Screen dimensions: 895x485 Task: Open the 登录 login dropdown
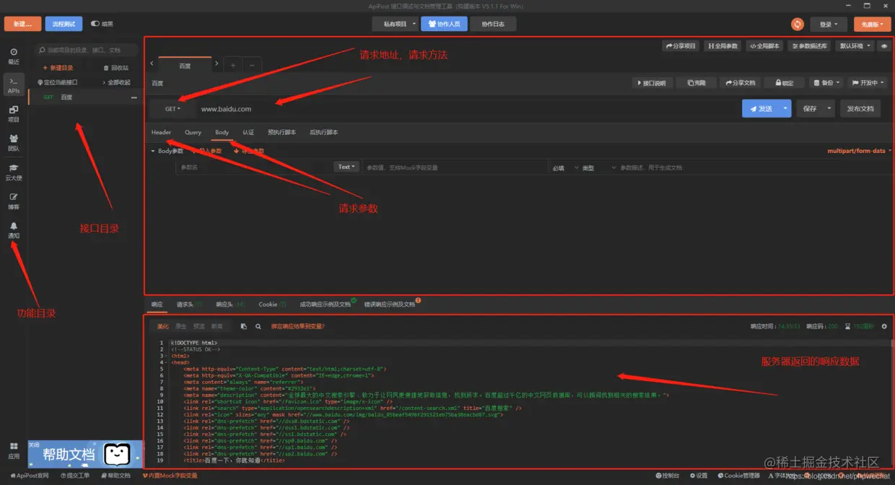828,24
